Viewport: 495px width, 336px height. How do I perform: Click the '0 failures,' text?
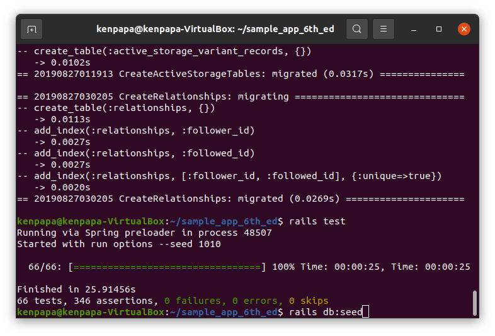click(x=195, y=301)
